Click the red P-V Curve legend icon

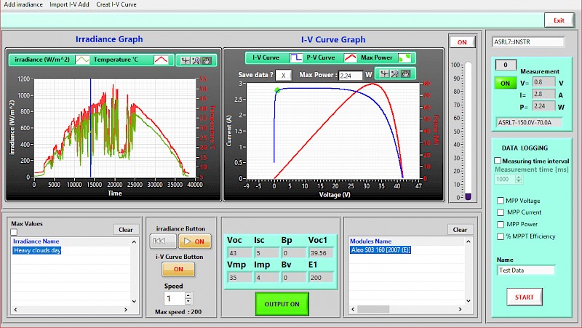pyautogui.click(x=350, y=58)
